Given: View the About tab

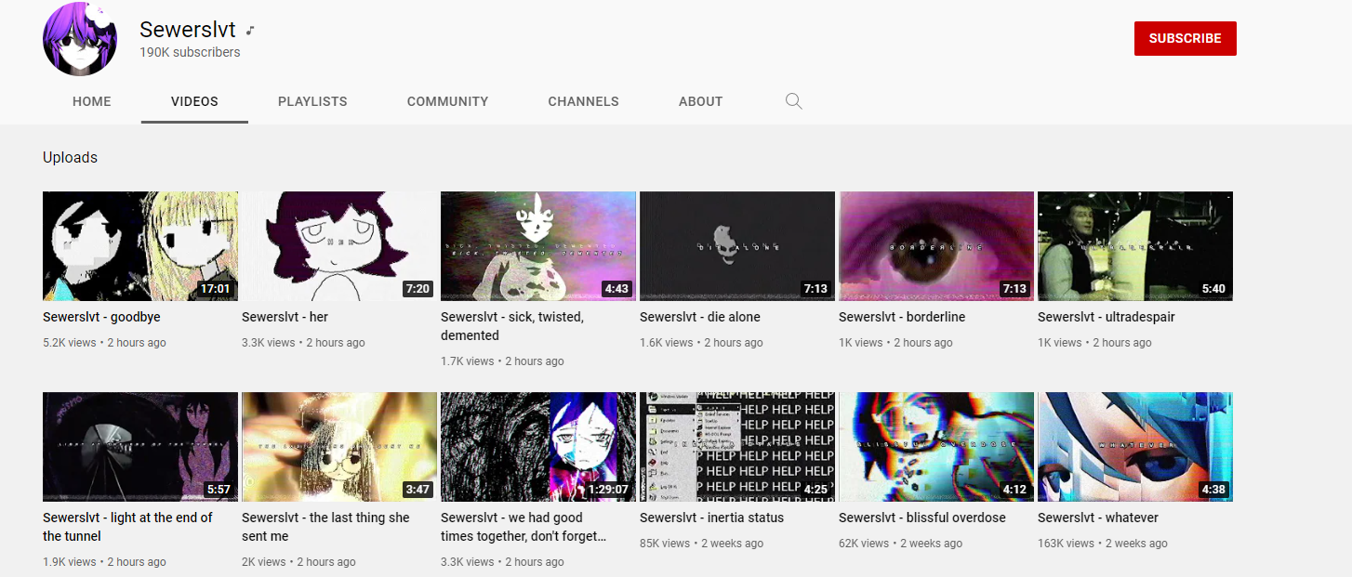Looking at the screenshot, I should (700, 101).
